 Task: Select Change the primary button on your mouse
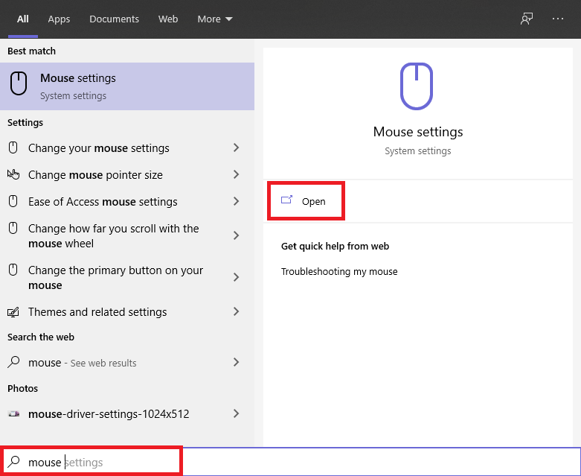(x=115, y=277)
